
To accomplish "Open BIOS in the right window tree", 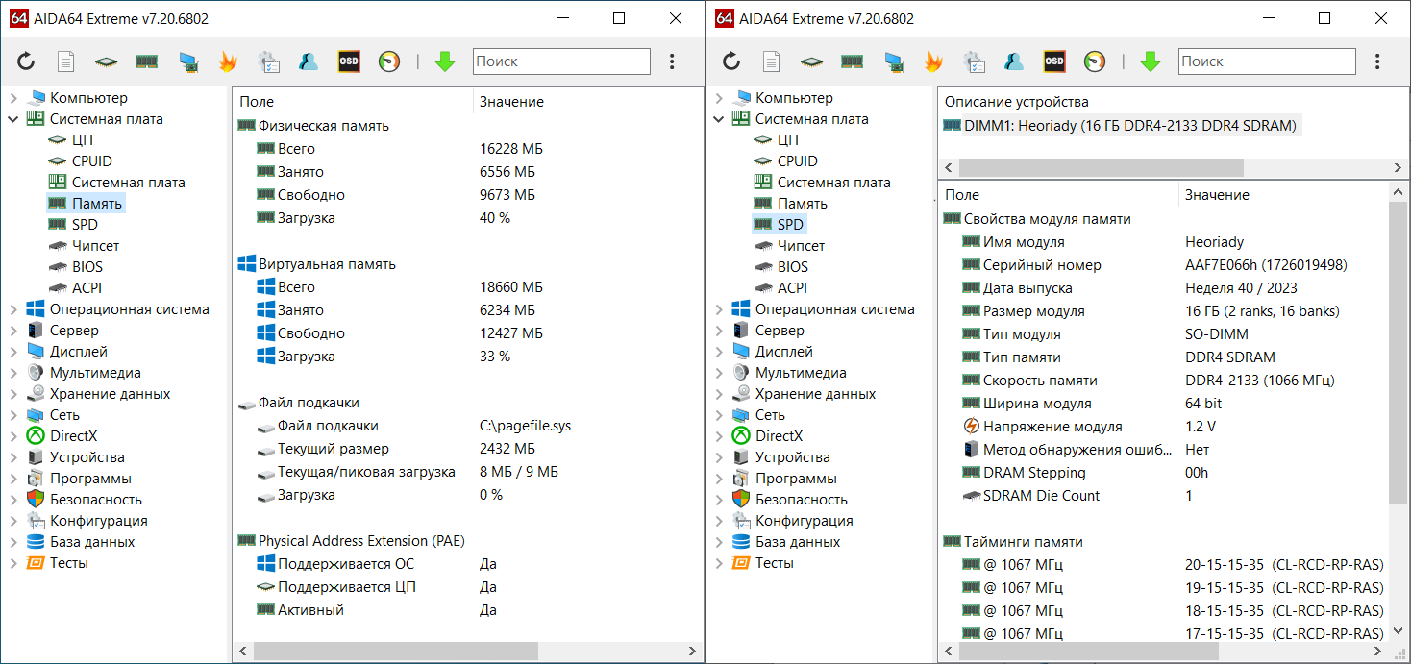I will (x=793, y=267).
